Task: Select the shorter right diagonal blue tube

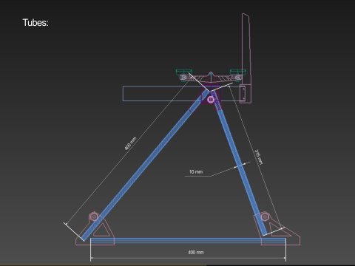Action: 239,163
